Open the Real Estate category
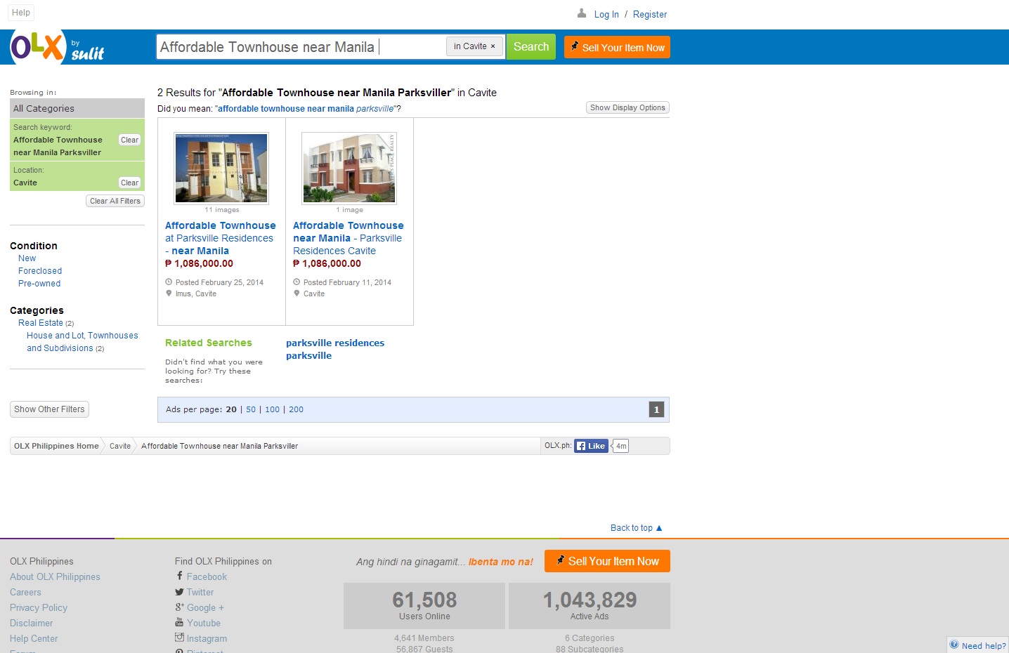This screenshot has height=653, width=1009. [41, 323]
